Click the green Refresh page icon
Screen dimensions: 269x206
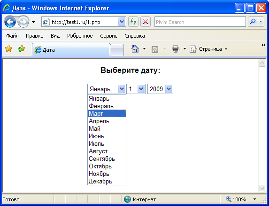tap(133, 22)
